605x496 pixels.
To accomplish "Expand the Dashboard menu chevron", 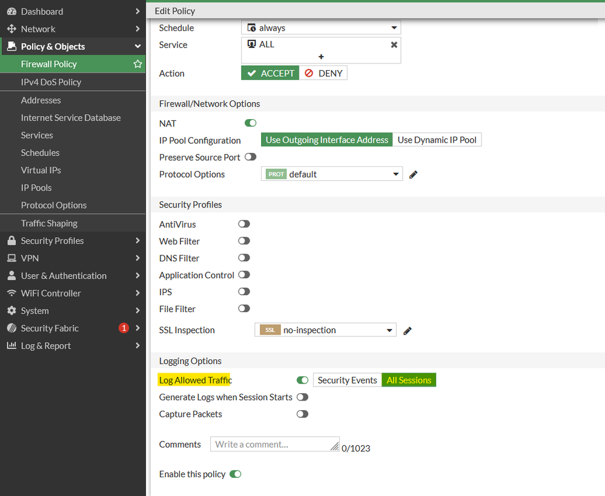I will click(137, 11).
